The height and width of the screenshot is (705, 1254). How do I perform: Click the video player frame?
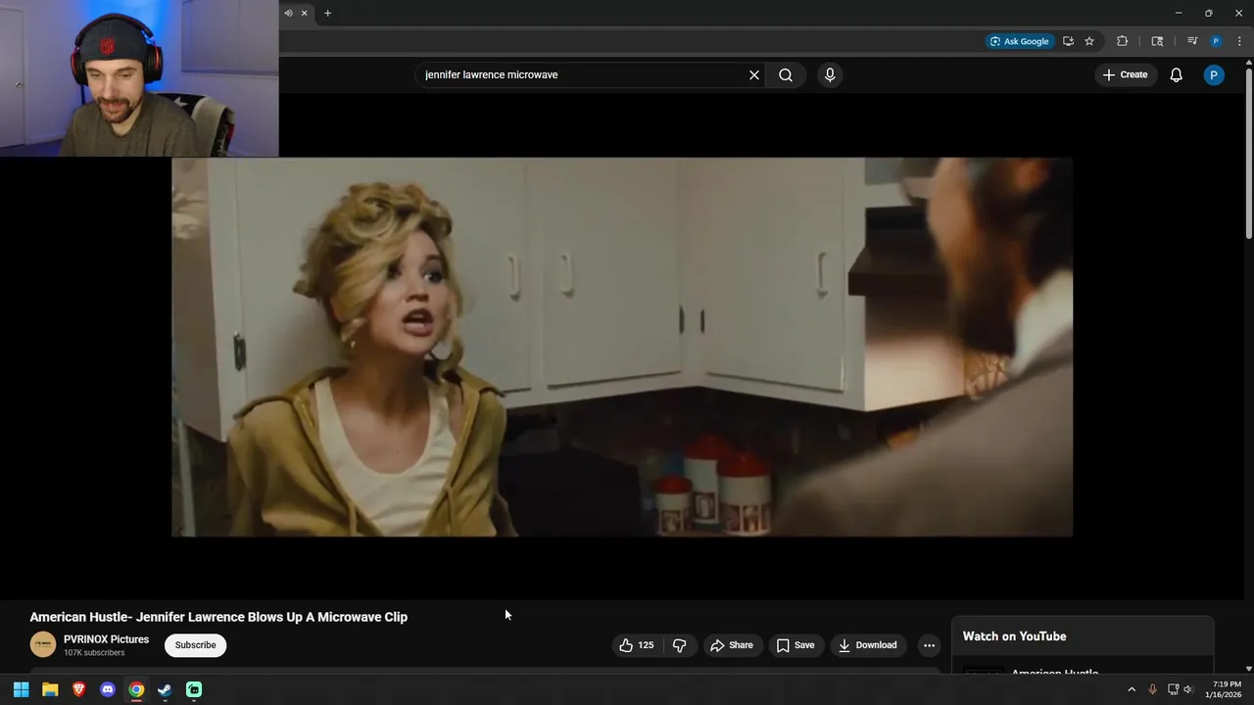click(622, 347)
